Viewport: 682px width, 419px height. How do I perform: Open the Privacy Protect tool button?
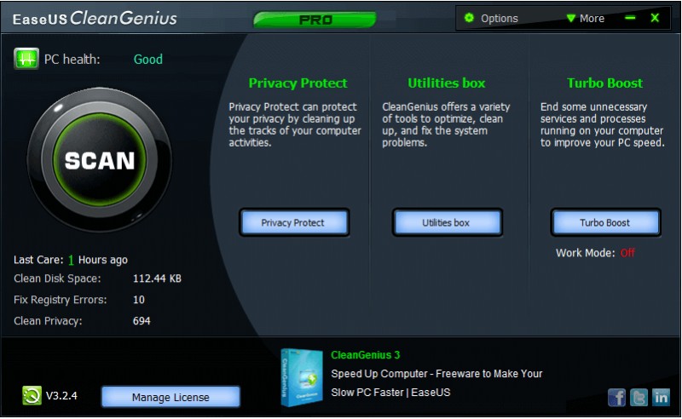(x=294, y=222)
